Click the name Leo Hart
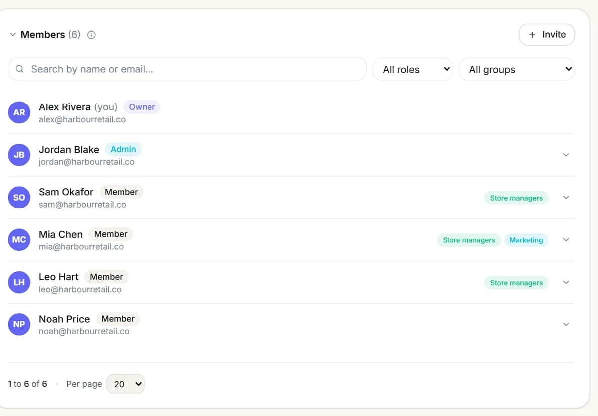 click(59, 277)
